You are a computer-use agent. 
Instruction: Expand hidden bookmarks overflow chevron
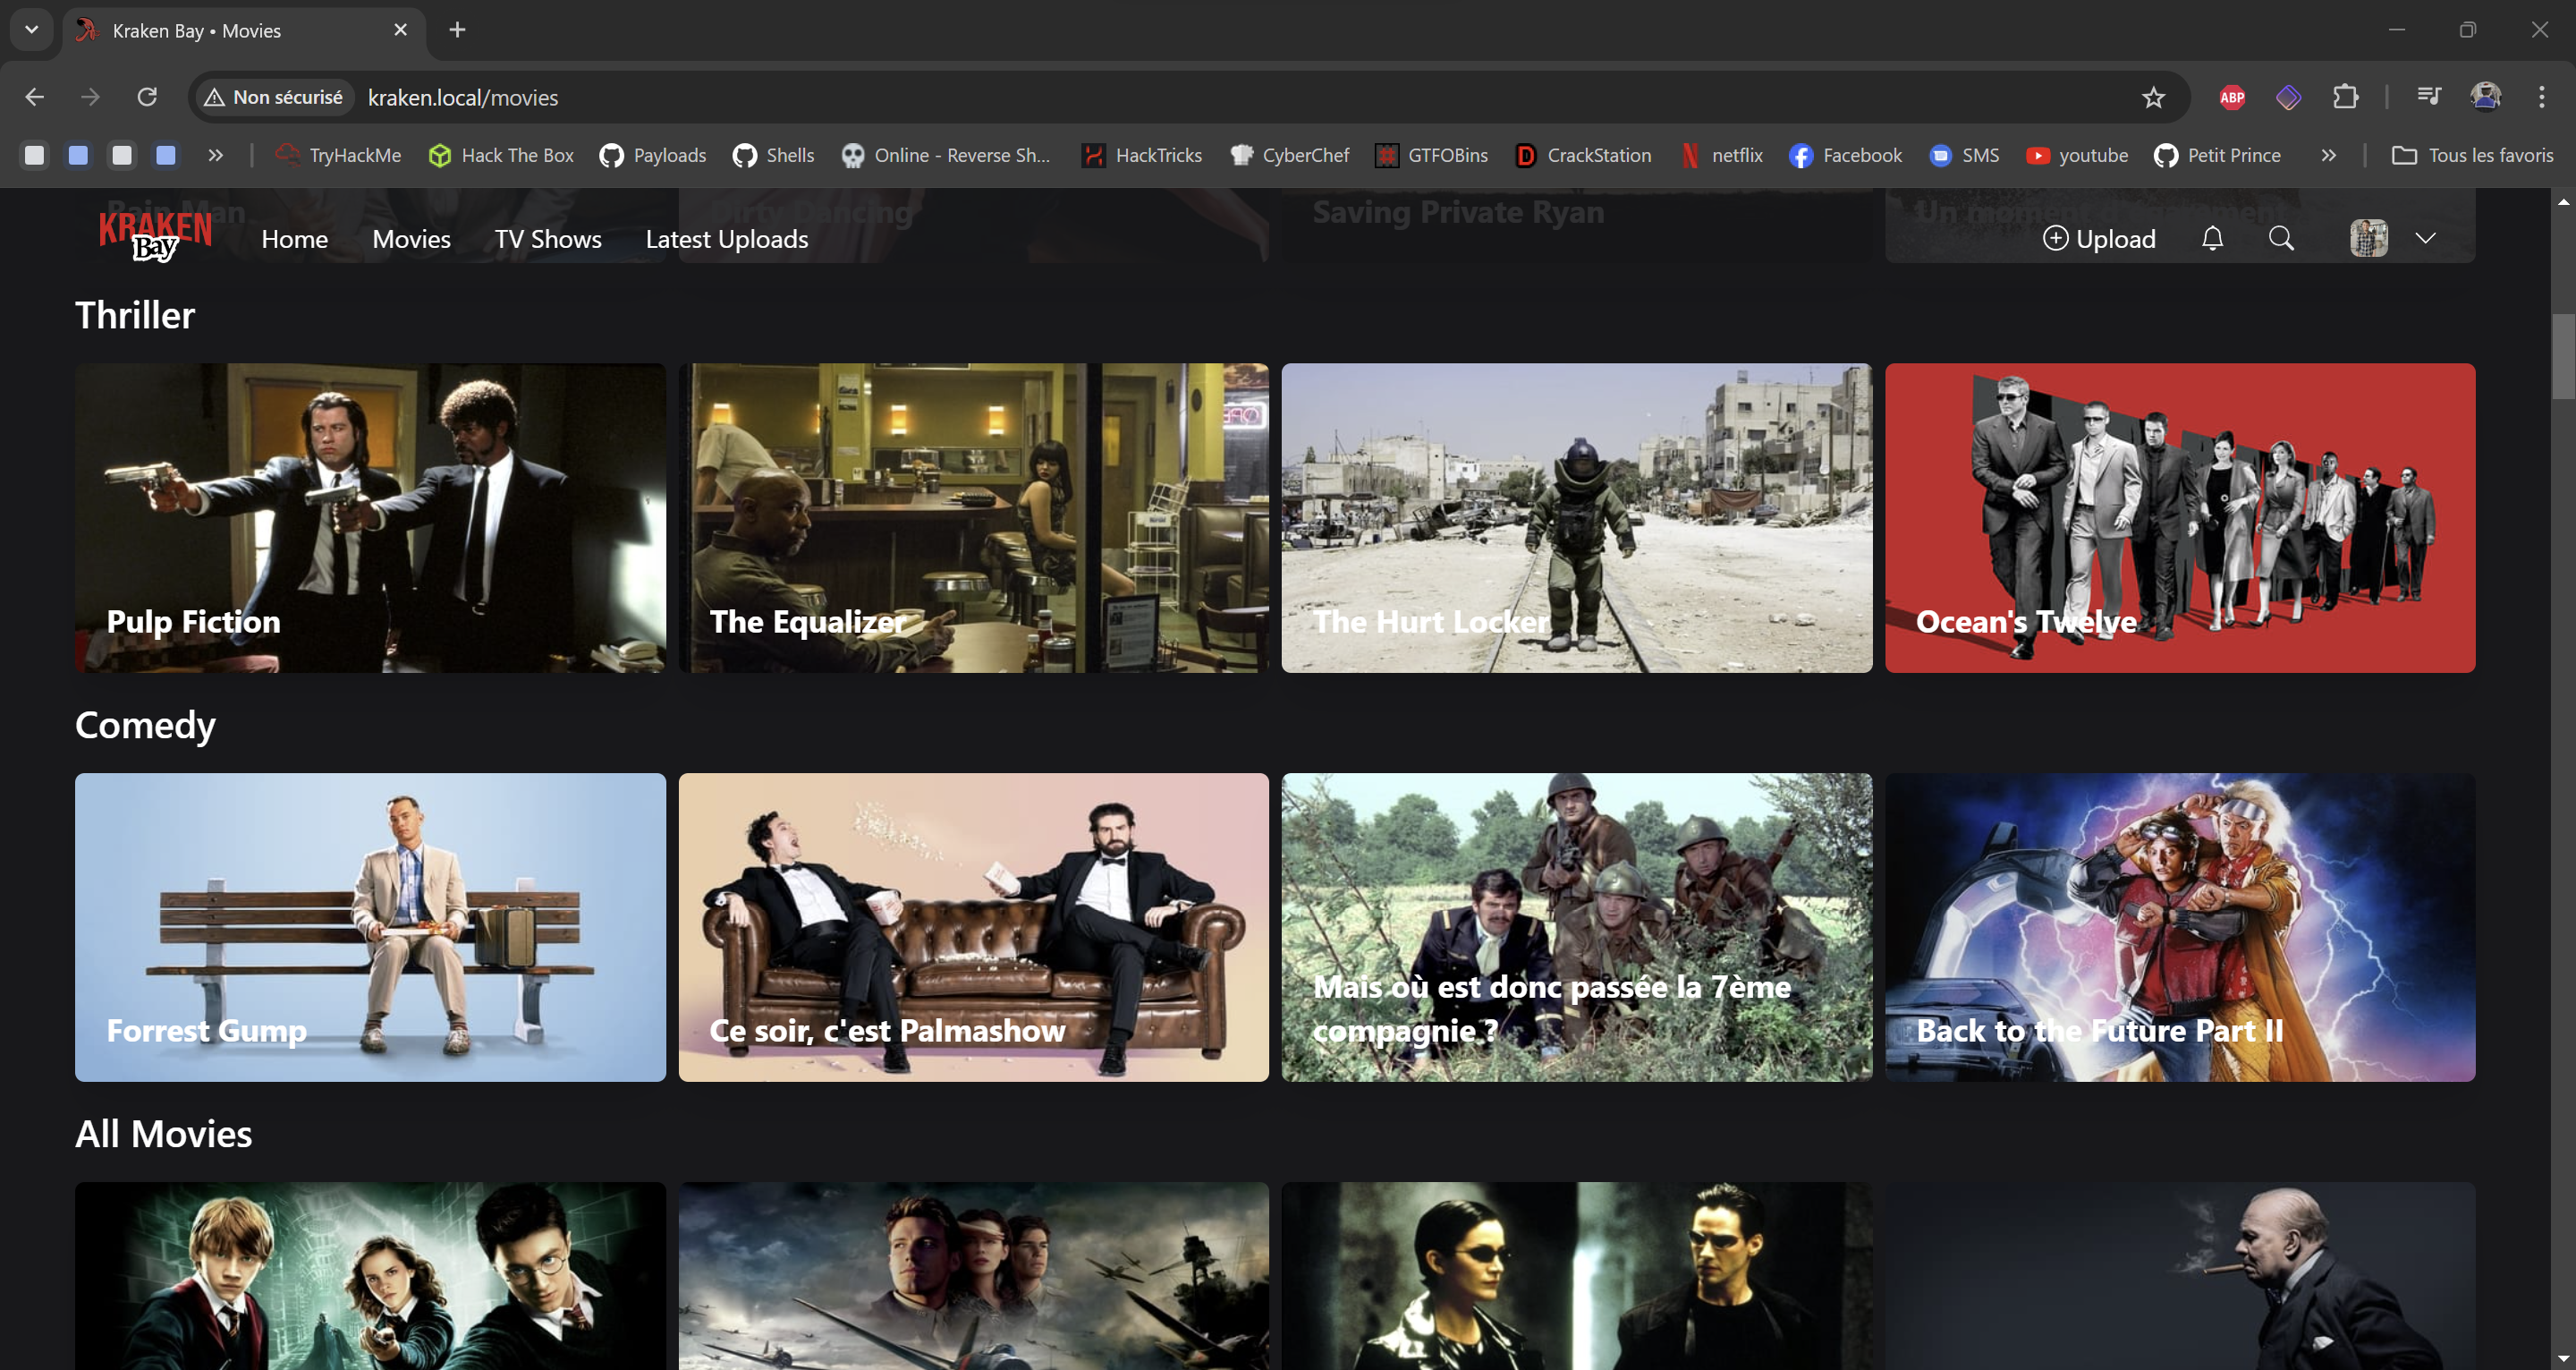point(2329,155)
